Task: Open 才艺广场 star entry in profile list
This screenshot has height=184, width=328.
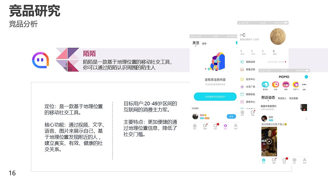Action: 248,87
